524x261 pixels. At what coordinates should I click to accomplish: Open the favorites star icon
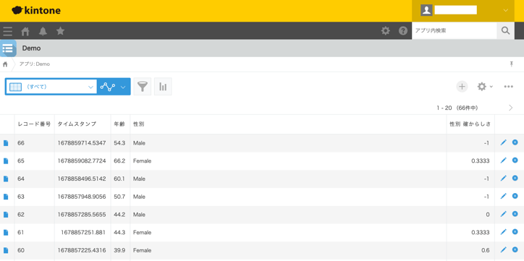[60, 31]
